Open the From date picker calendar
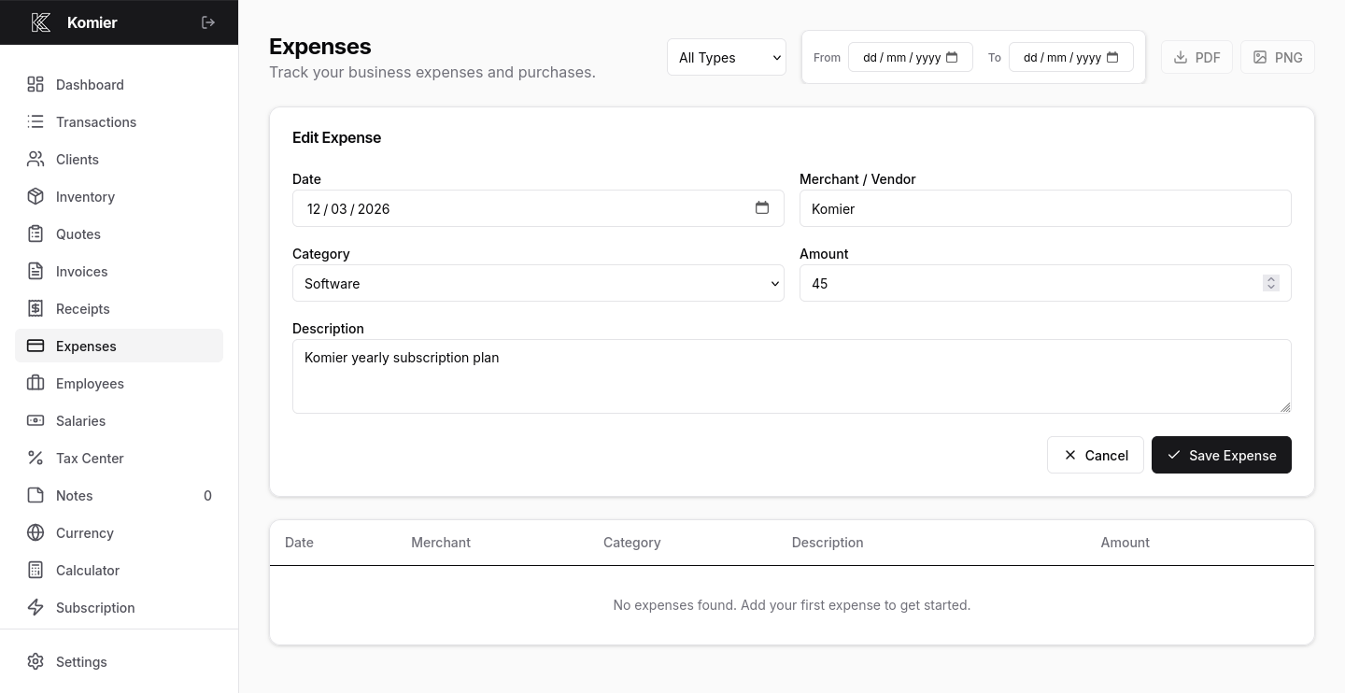1345x693 pixels. [x=951, y=57]
